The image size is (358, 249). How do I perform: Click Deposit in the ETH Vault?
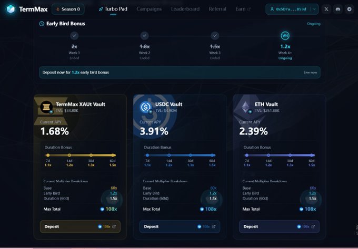pos(279,227)
